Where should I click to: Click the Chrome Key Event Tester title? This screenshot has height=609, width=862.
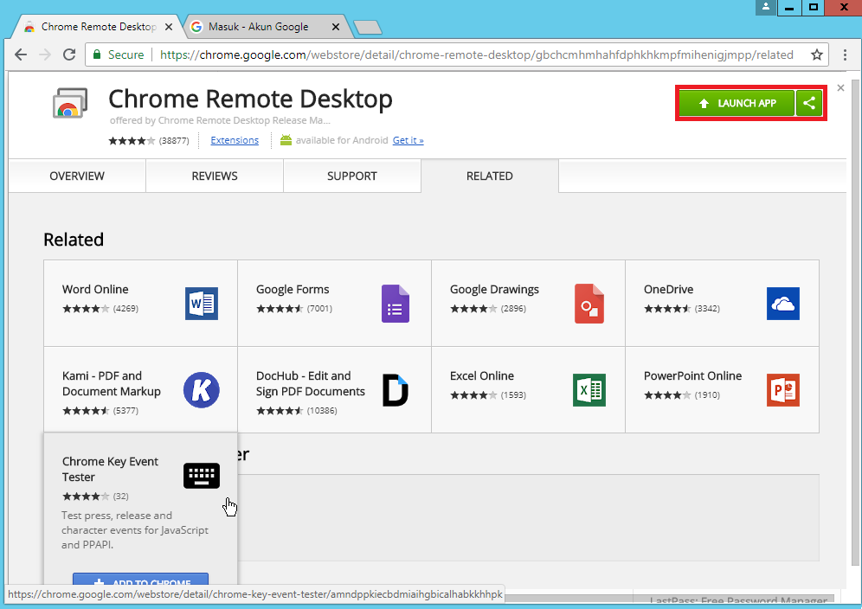(110, 469)
